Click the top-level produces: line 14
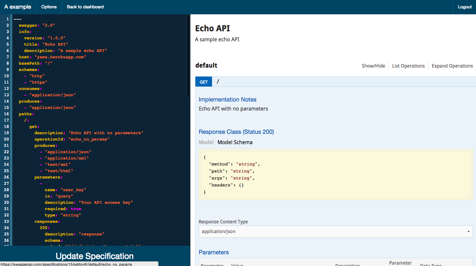This screenshot has width=476, height=266. tap(30, 101)
